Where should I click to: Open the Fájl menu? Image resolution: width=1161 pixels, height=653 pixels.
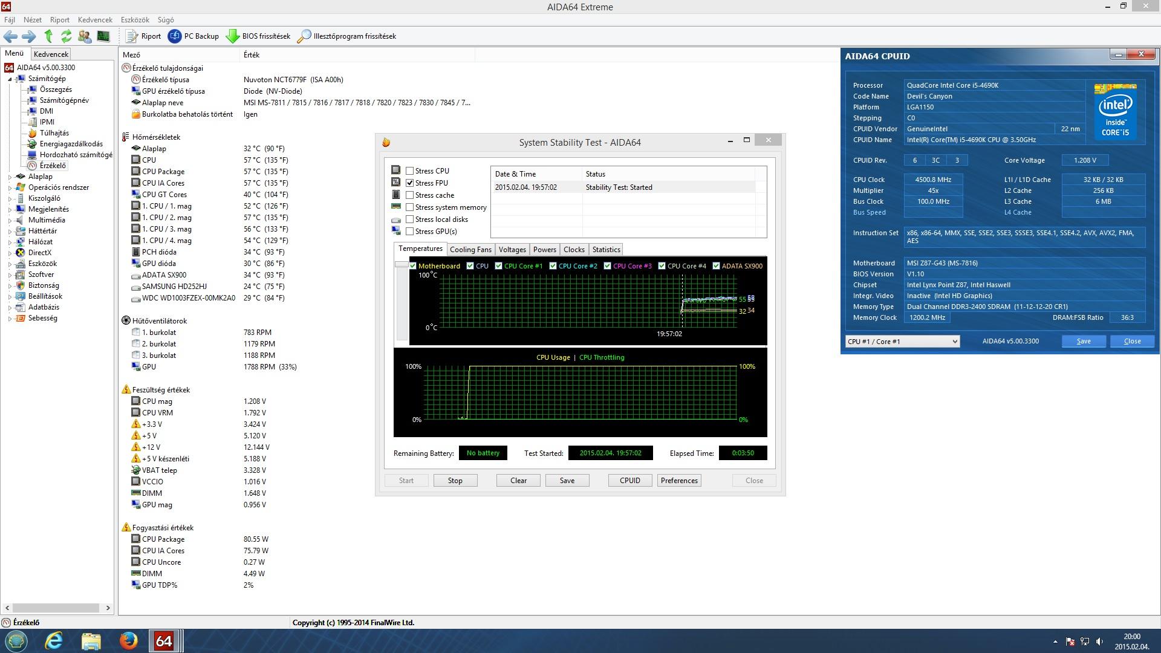pyautogui.click(x=10, y=20)
